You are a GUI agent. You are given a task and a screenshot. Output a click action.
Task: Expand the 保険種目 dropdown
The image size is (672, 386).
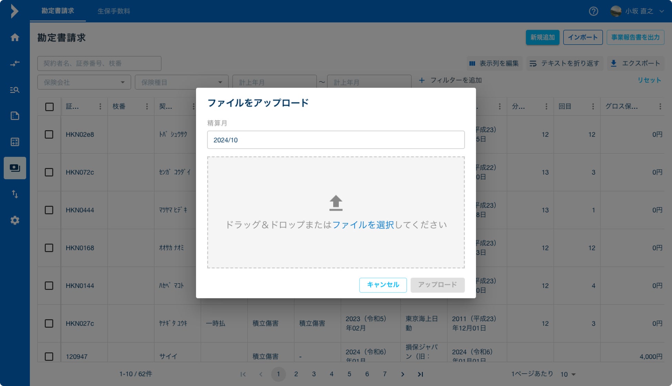tap(182, 82)
